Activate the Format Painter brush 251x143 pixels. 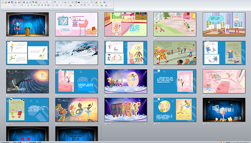coord(52,2)
